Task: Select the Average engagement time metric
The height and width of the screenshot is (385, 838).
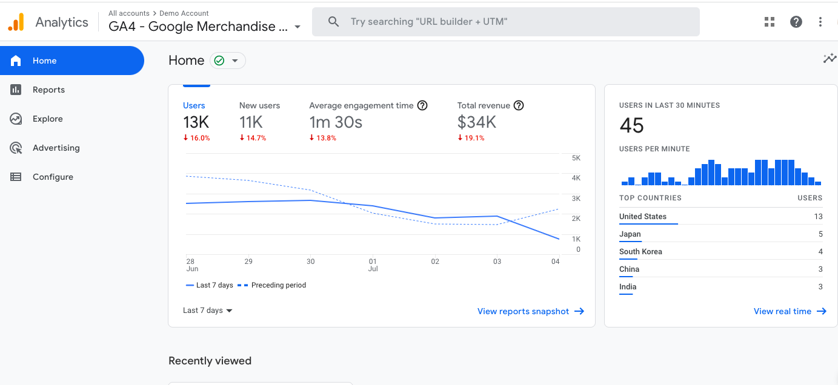Action: pyautogui.click(x=368, y=121)
